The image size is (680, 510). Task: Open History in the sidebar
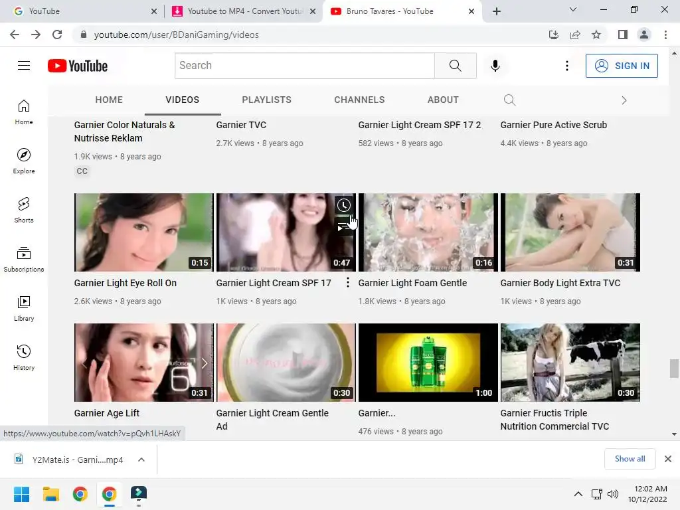click(24, 357)
